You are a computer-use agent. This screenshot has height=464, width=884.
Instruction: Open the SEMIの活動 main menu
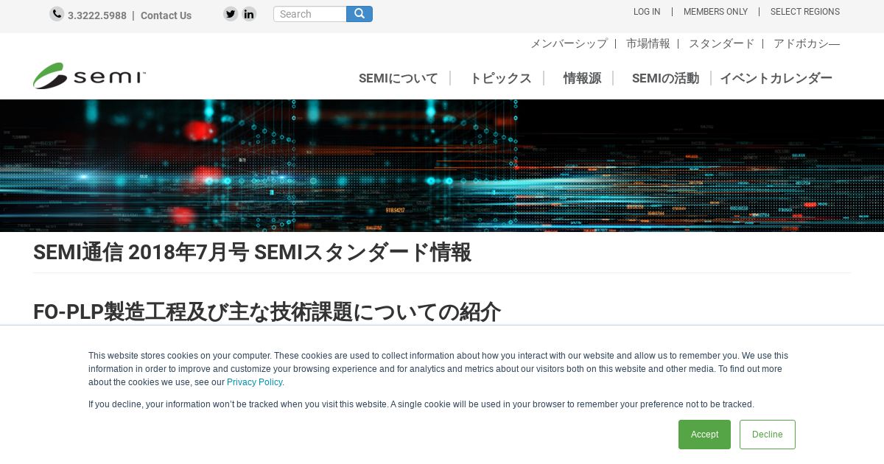point(665,78)
